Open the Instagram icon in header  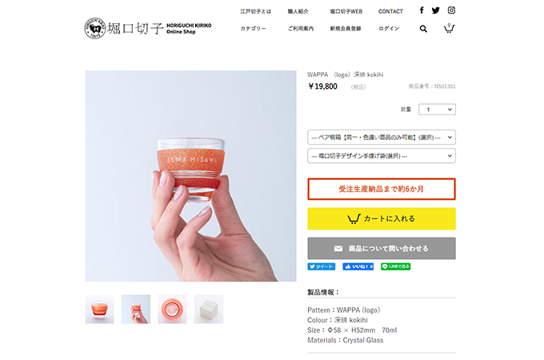pos(451,10)
